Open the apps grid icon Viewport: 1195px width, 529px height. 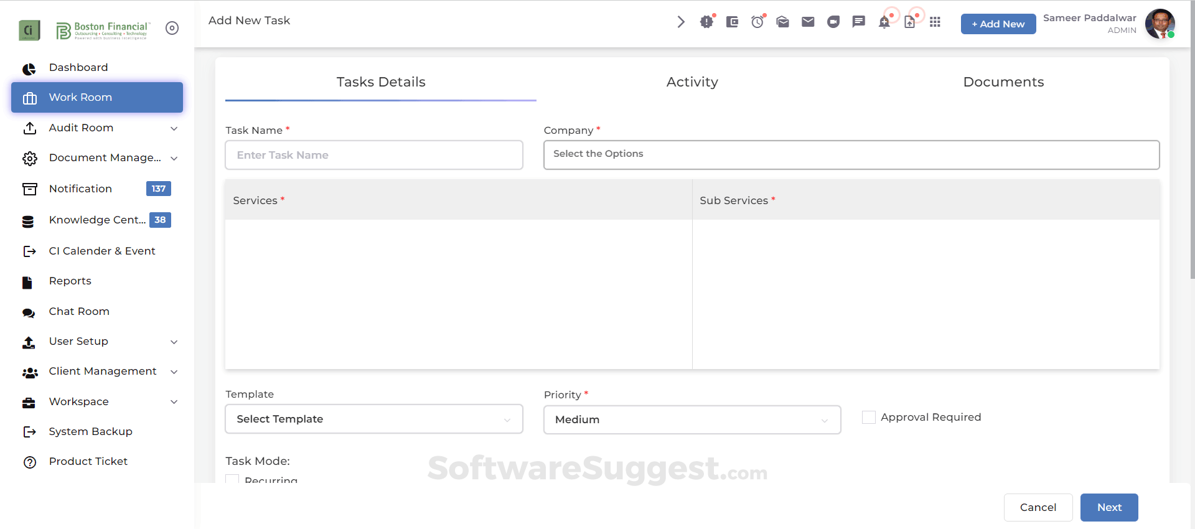[935, 22]
